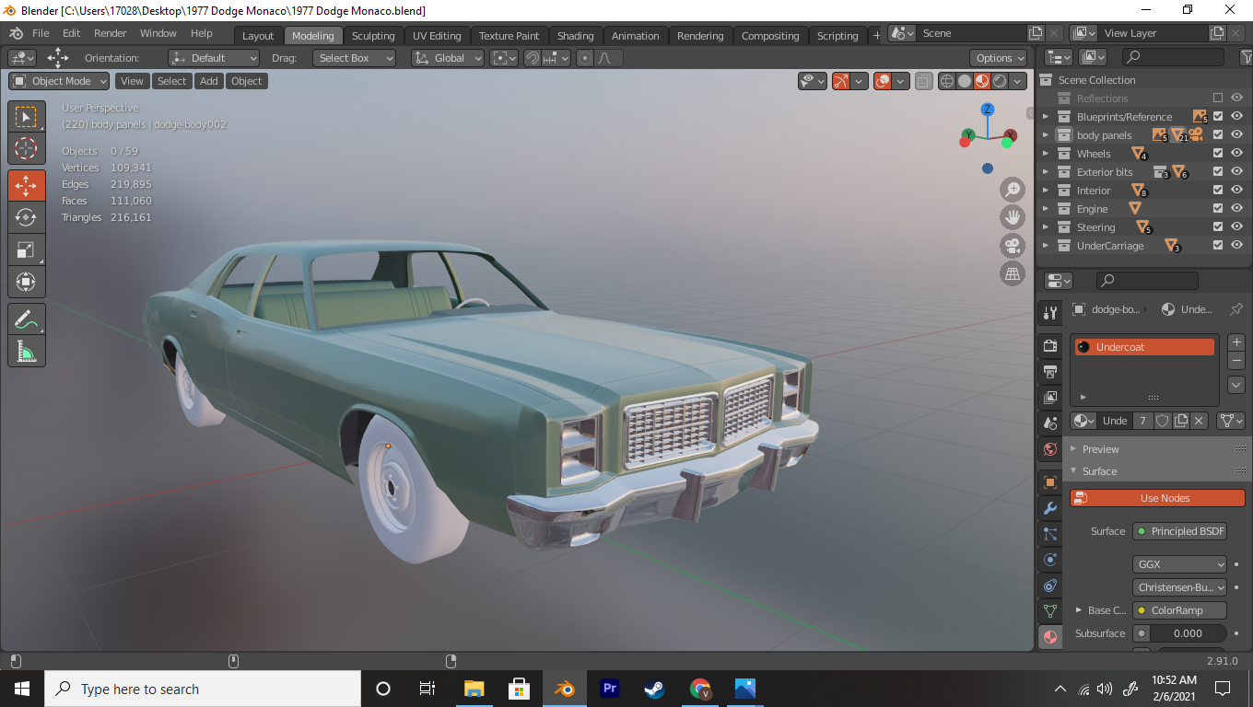Switch to orthographic view via grid icon
The width and height of the screenshot is (1253, 707).
click(x=1013, y=273)
